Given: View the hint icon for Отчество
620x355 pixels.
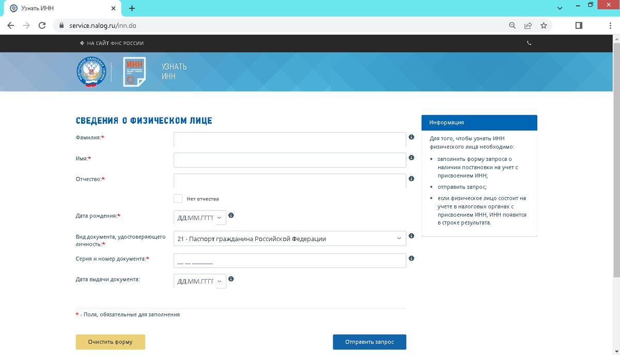Looking at the screenshot, I should [411, 179].
